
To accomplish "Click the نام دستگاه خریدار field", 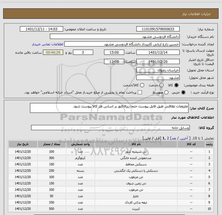I will coord(115,36).
